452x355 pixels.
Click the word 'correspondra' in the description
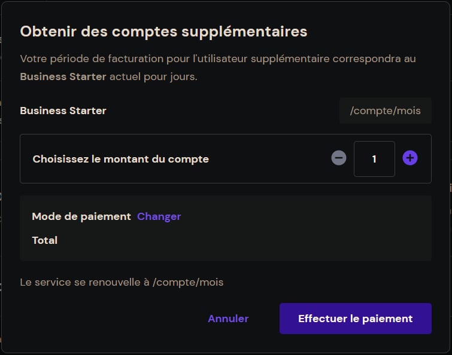(374, 59)
